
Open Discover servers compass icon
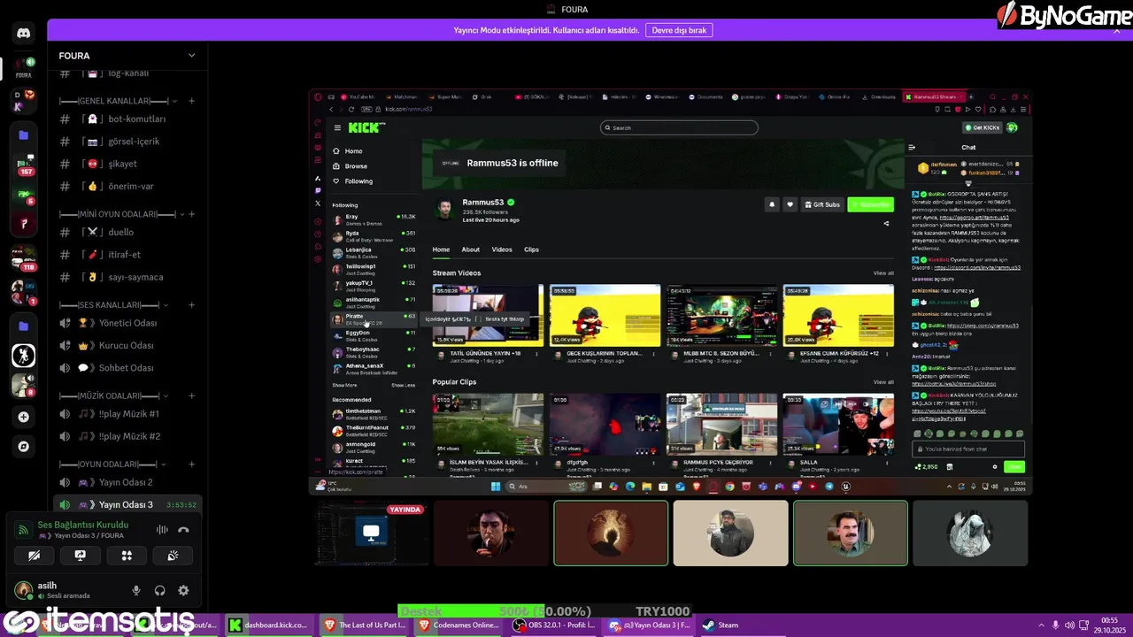point(24,447)
